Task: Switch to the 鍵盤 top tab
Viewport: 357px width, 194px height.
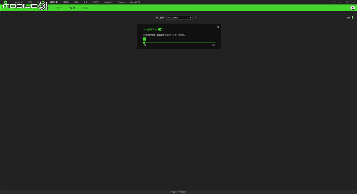Action: pos(30,2)
